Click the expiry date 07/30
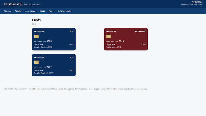 coord(144,45)
